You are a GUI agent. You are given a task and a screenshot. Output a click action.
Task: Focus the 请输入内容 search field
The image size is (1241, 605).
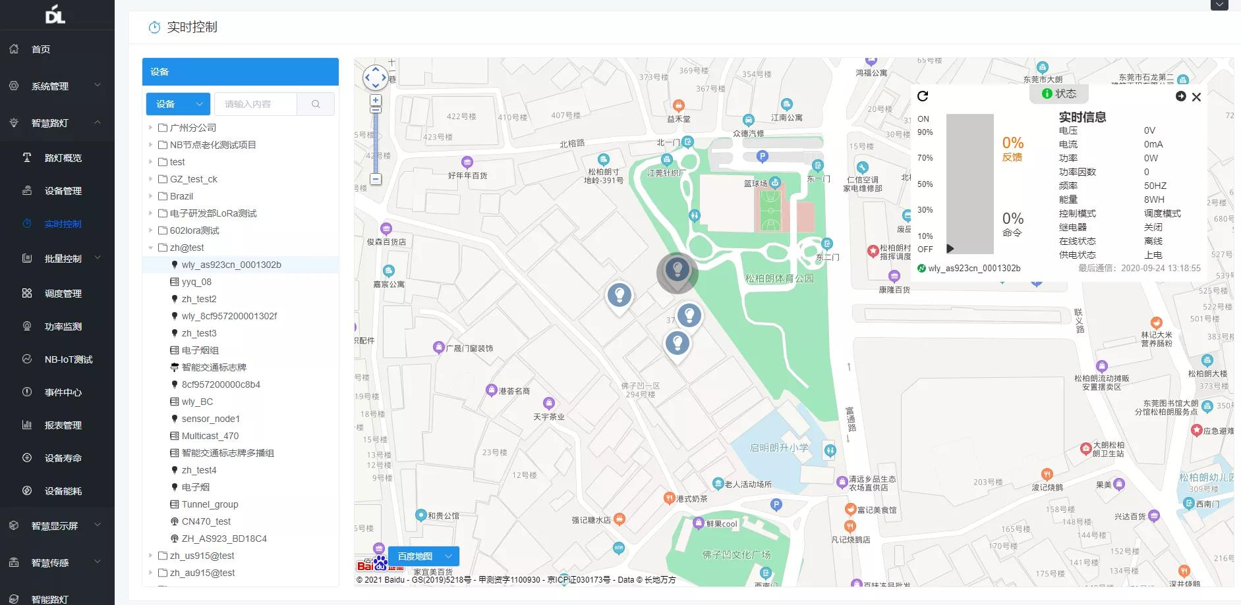point(256,104)
